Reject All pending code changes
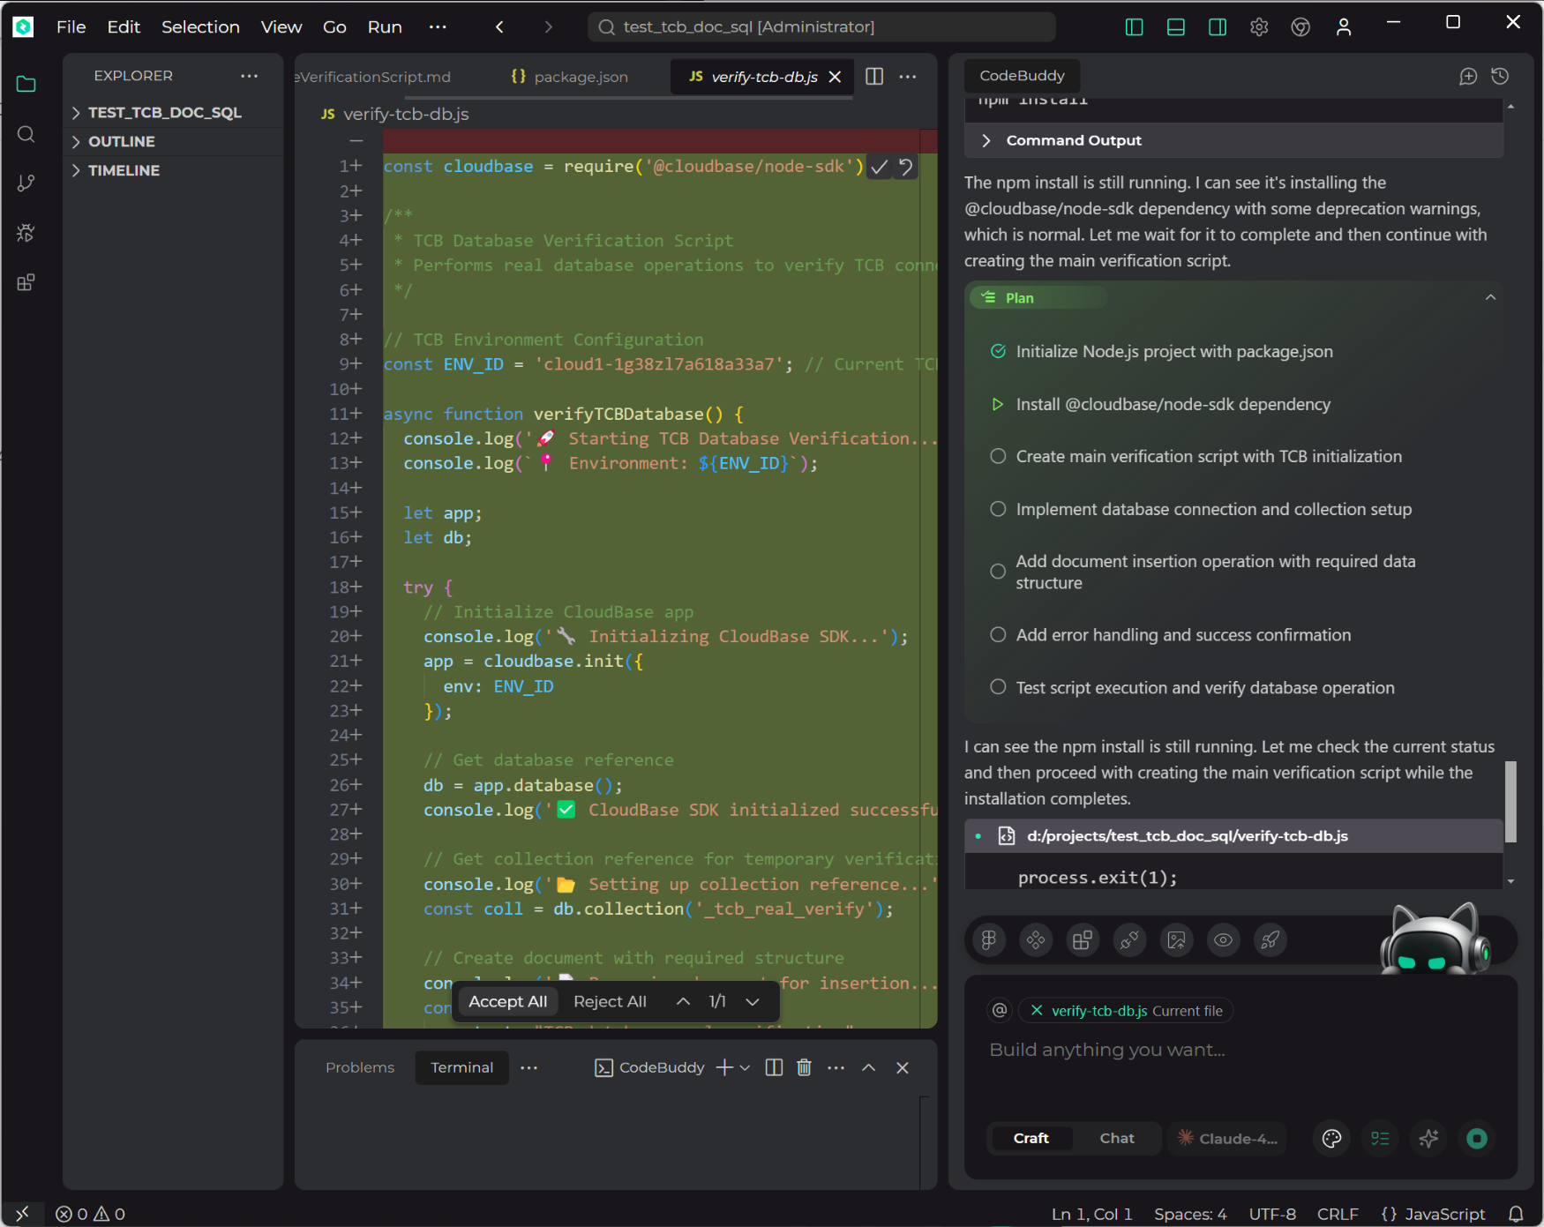Image resolution: width=1544 pixels, height=1227 pixels. [610, 1001]
